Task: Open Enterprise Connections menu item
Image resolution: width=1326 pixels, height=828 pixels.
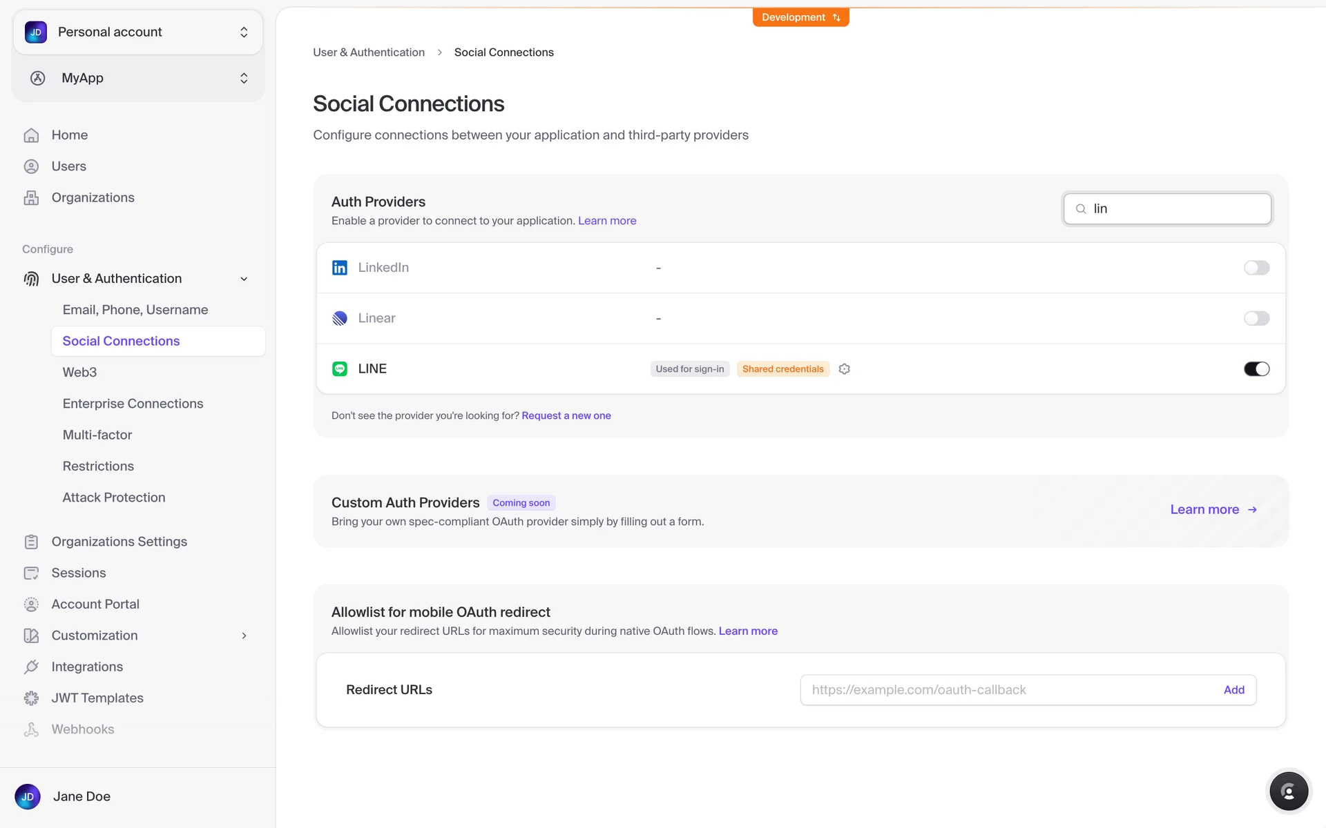Action: (133, 404)
